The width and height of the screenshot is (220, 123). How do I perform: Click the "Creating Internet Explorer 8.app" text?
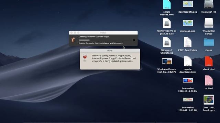point(94,37)
